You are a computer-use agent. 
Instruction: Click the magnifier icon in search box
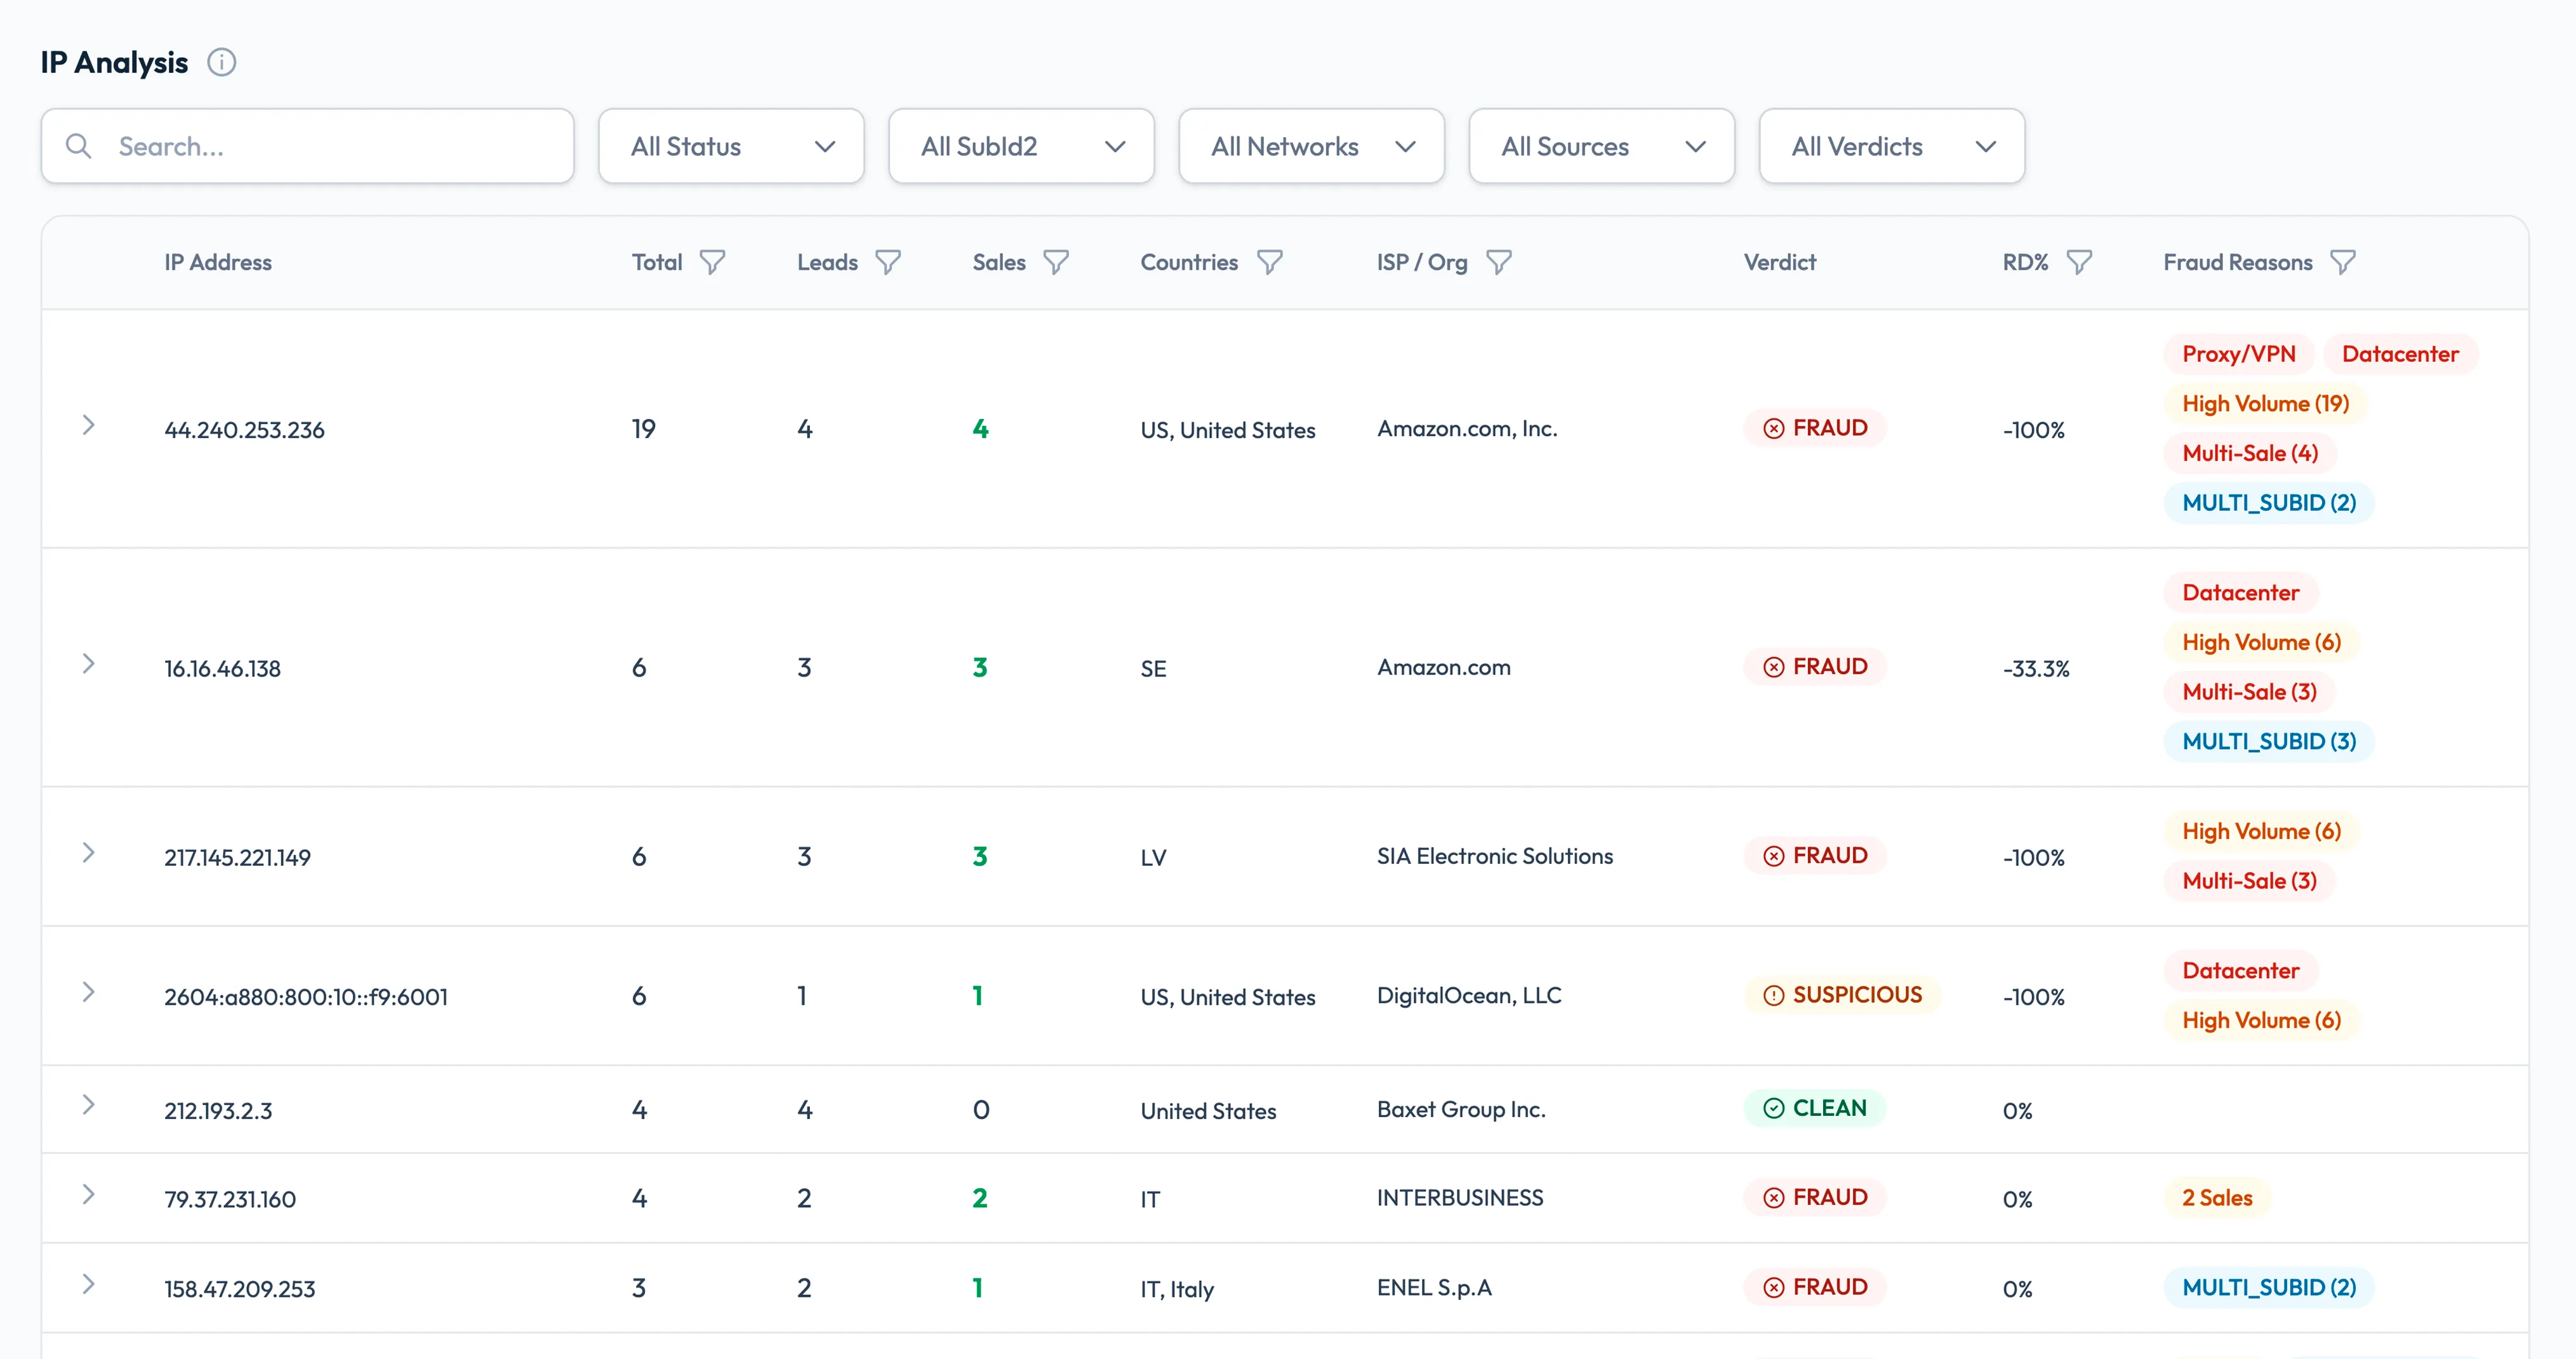[x=78, y=146]
